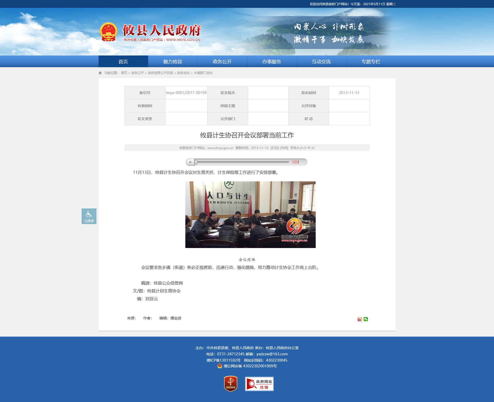Click the police badge icon beside 湘公网安备
This screenshot has width=494, height=402.
(x=220, y=366)
